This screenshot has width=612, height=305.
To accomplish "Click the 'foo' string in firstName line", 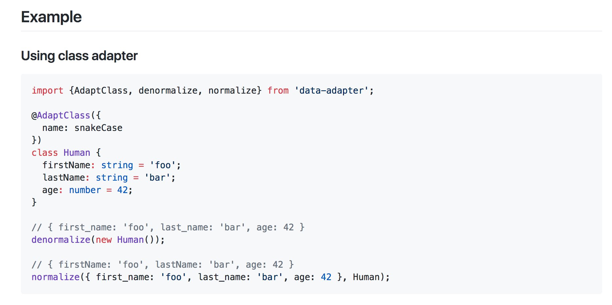I will [163, 165].
